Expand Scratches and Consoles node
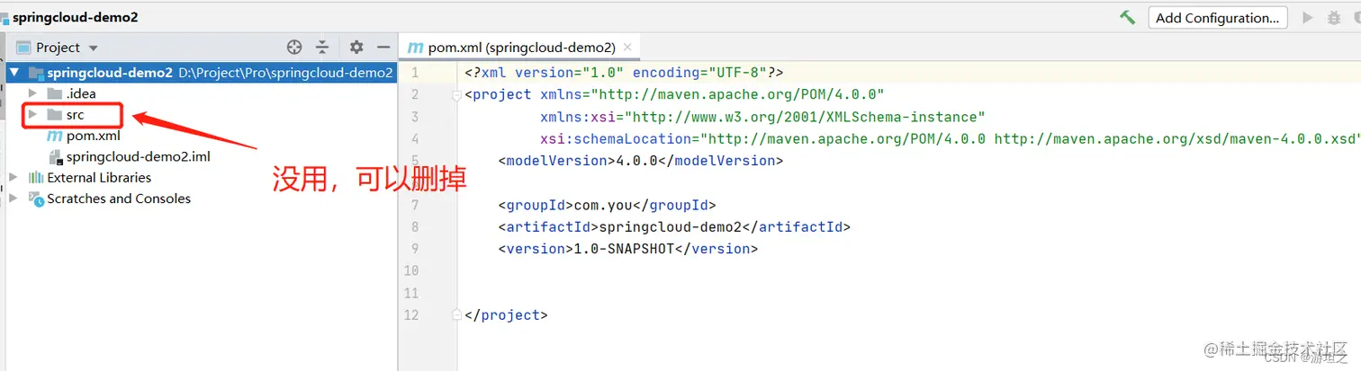The width and height of the screenshot is (1361, 371). 14,199
